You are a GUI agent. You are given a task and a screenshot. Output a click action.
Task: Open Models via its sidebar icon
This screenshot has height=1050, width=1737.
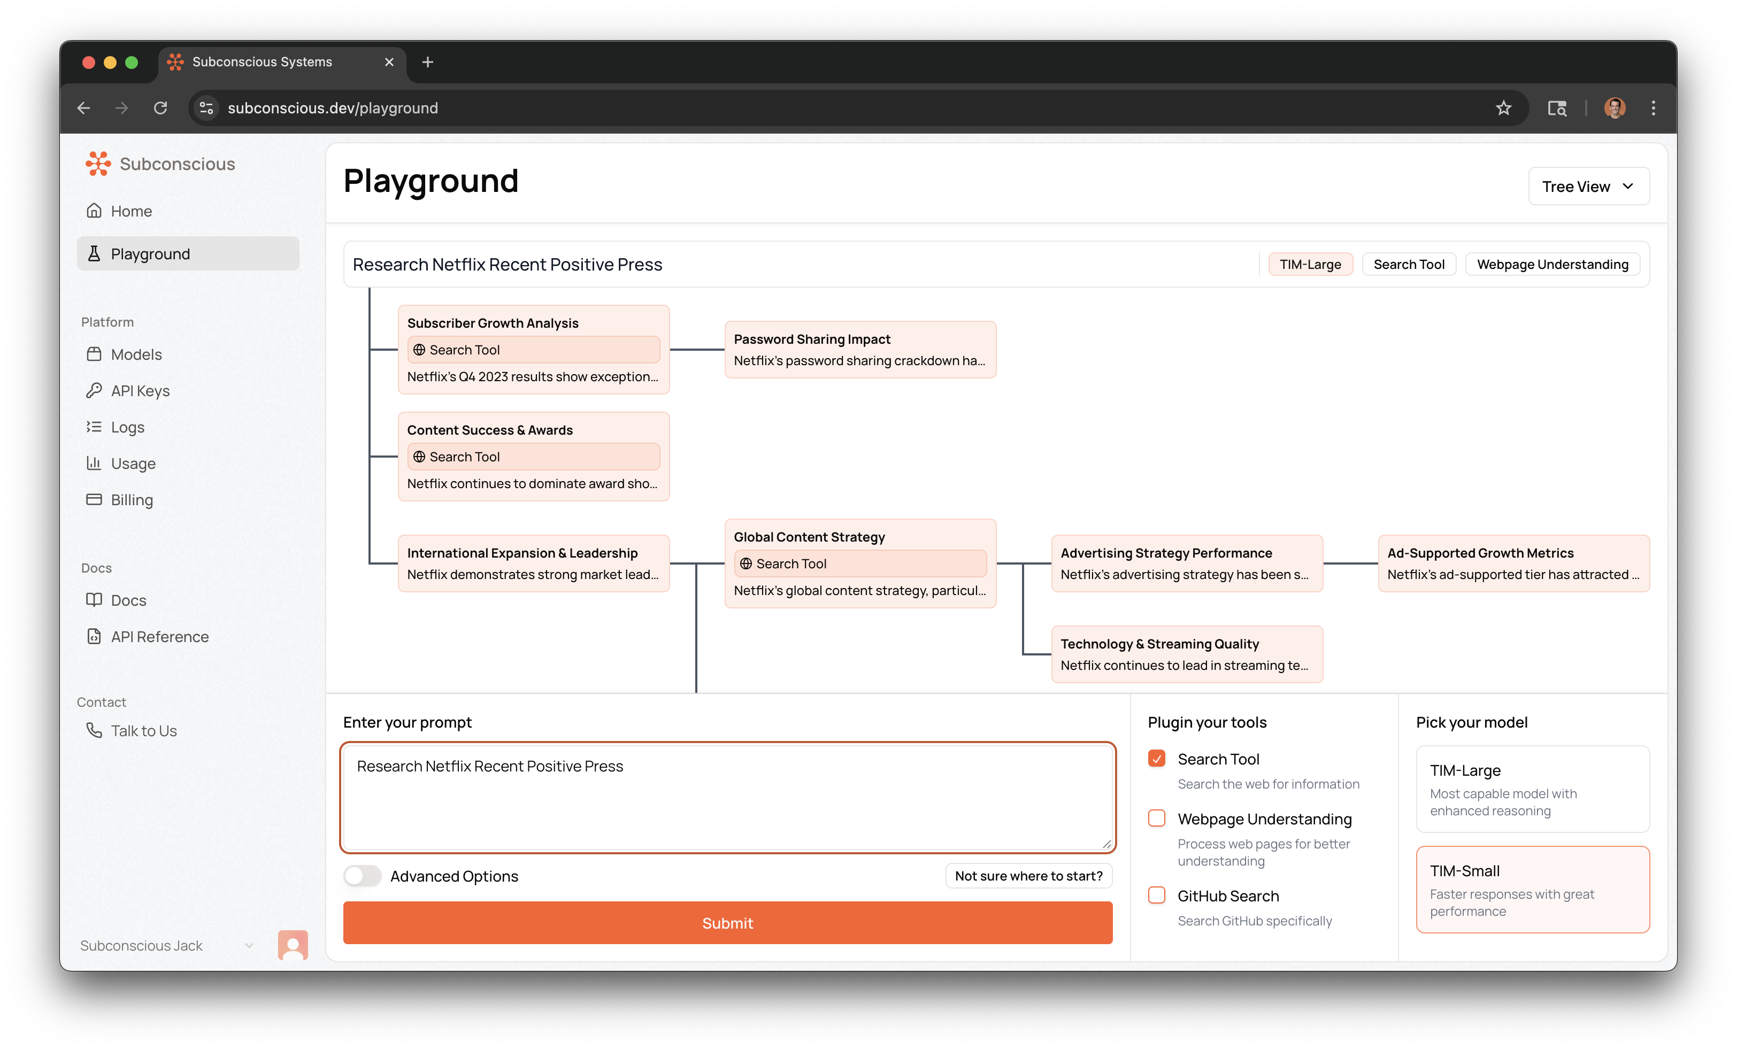coord(94,354)
